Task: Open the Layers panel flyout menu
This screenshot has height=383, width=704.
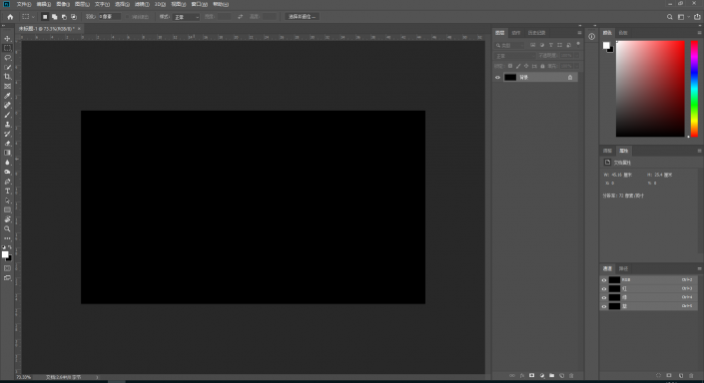Action: [579, 33]
